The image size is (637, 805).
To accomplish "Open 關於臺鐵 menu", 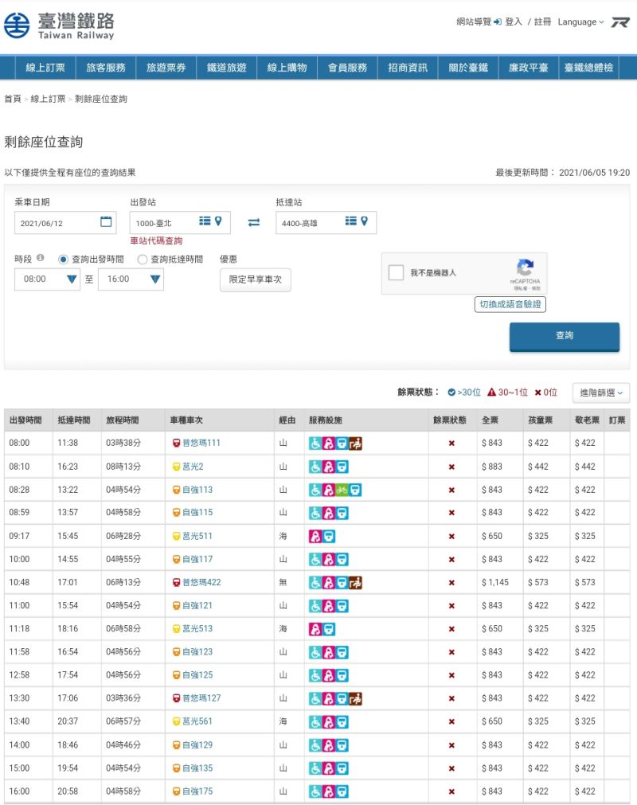I will point(468,67).
